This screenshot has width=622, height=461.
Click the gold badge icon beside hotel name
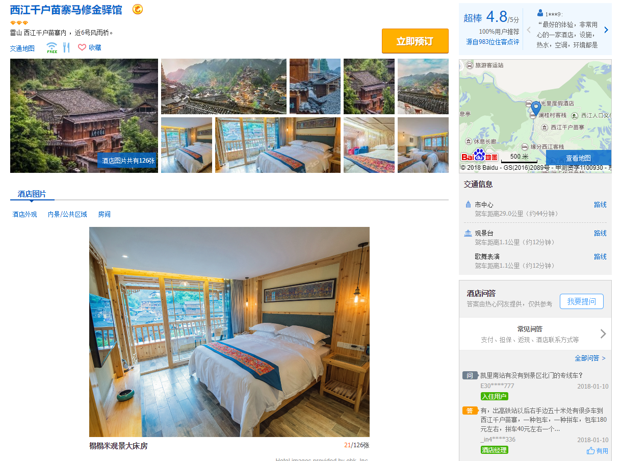(138, 9)
